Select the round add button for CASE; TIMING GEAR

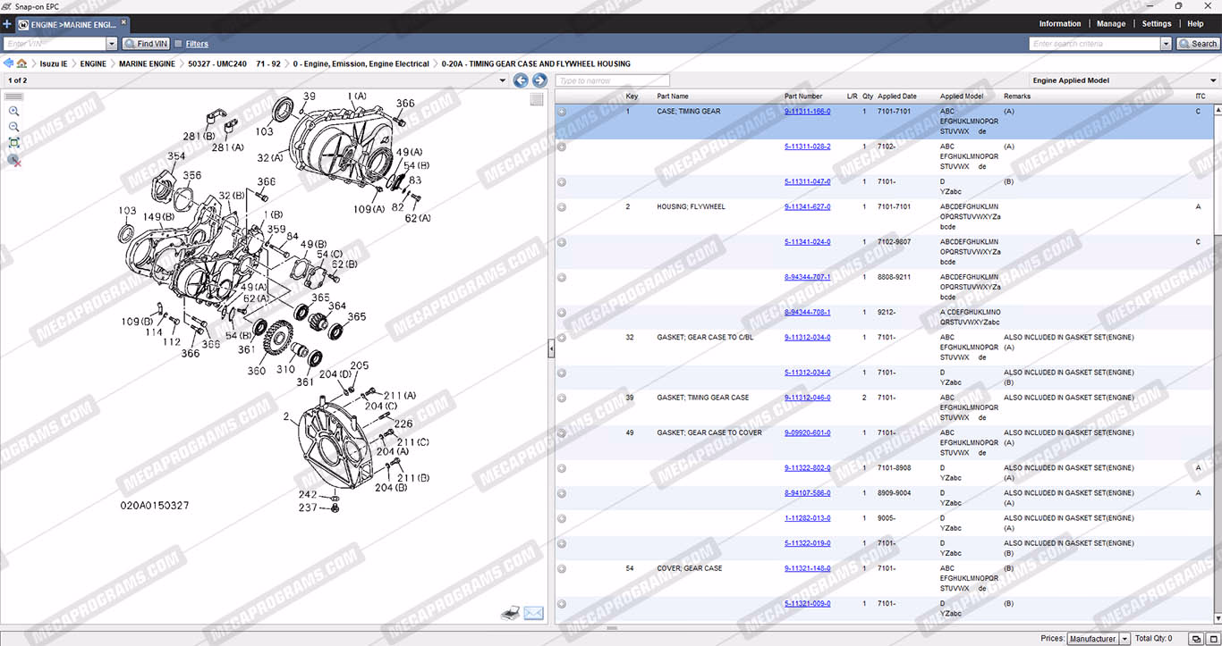[562, 112]
